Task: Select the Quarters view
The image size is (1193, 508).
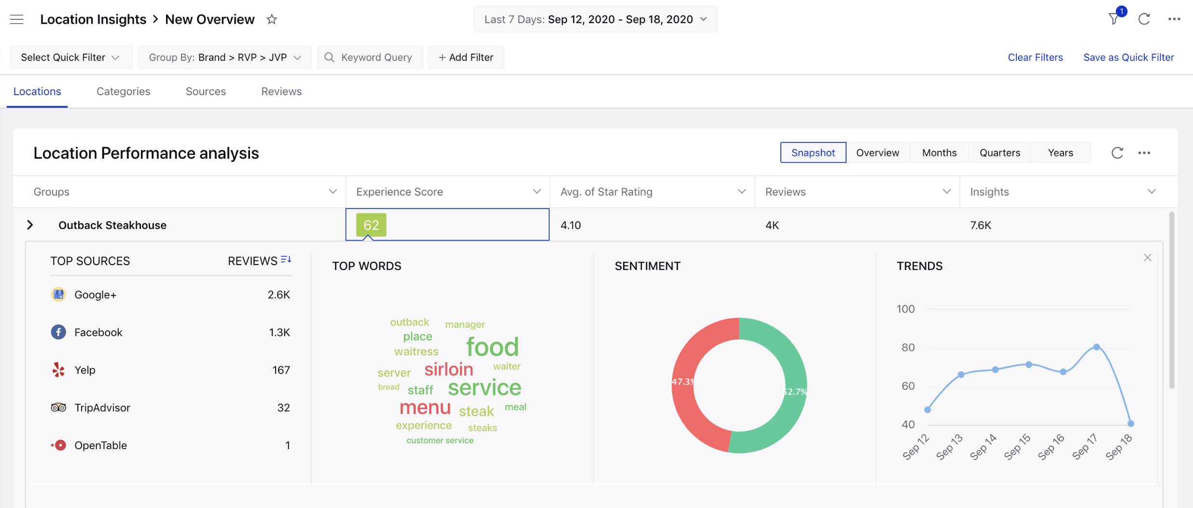Action: coord(1000,153)
